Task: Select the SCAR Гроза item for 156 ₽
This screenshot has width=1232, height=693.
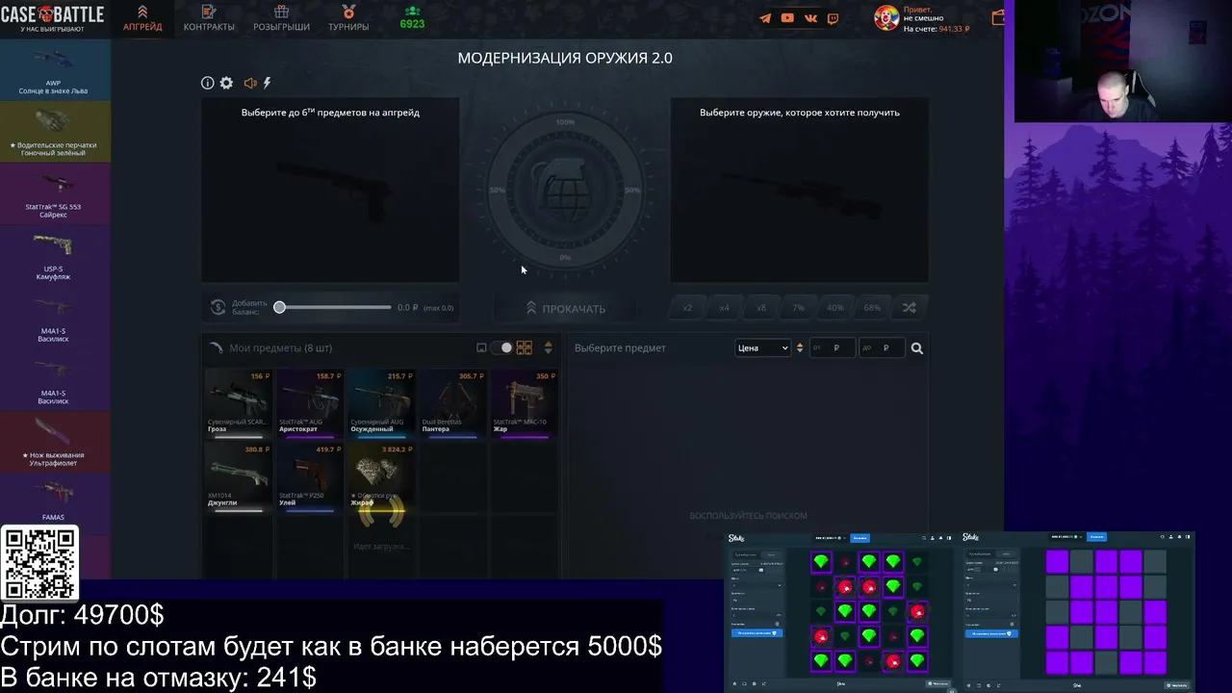Action: [x=238, y=404]
